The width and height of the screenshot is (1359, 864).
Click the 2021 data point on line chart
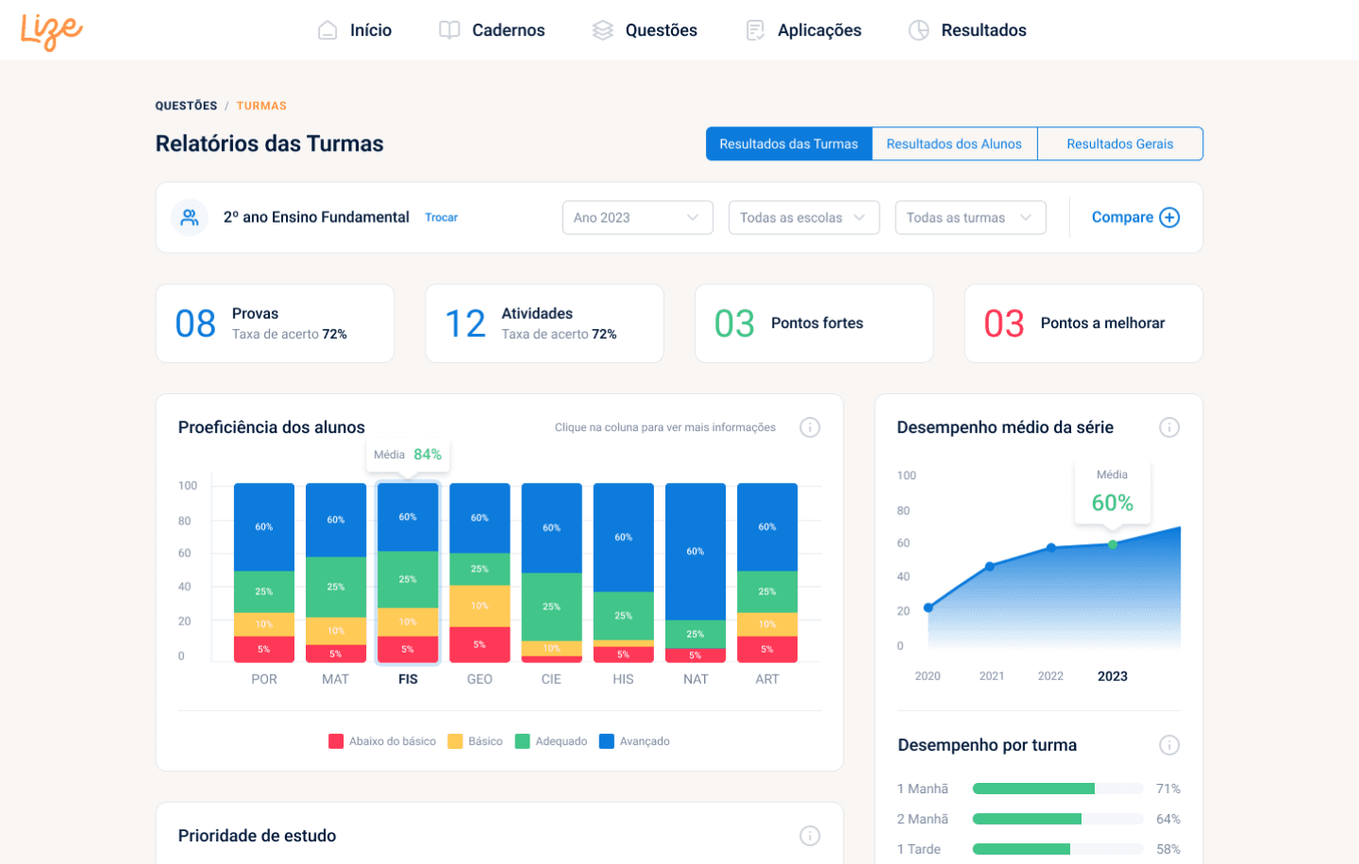pyautogui.click(x=990, y=567)
